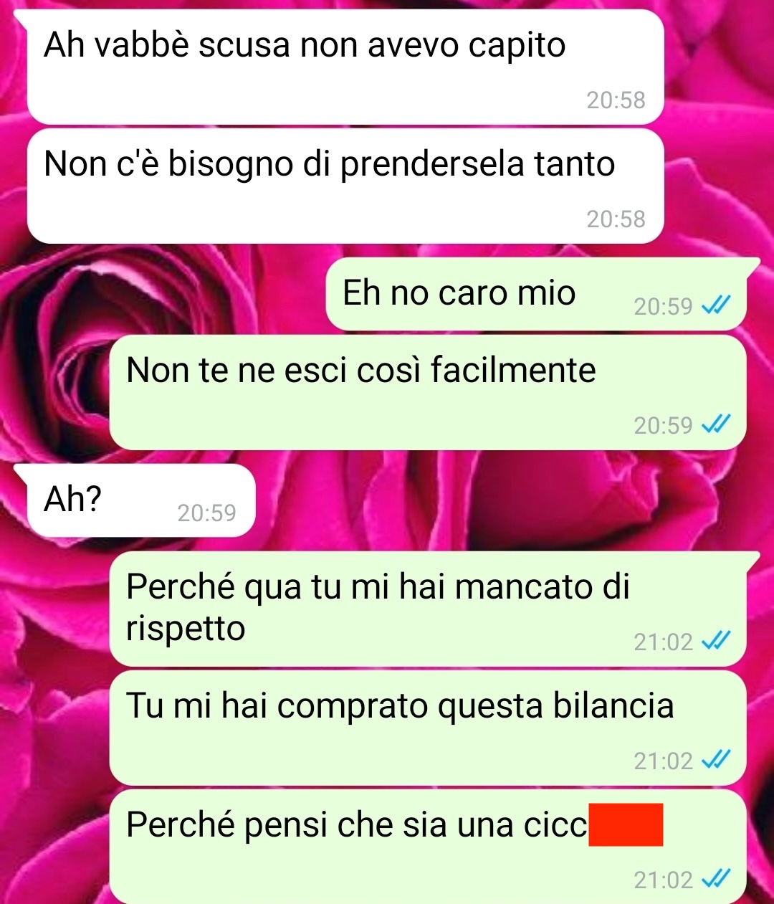Image resolution: width=774 pixels, height=904 pixels.
Task: Tap read receipt ticks on 'Non te ne esci così facilmente'
Action: 715,425
